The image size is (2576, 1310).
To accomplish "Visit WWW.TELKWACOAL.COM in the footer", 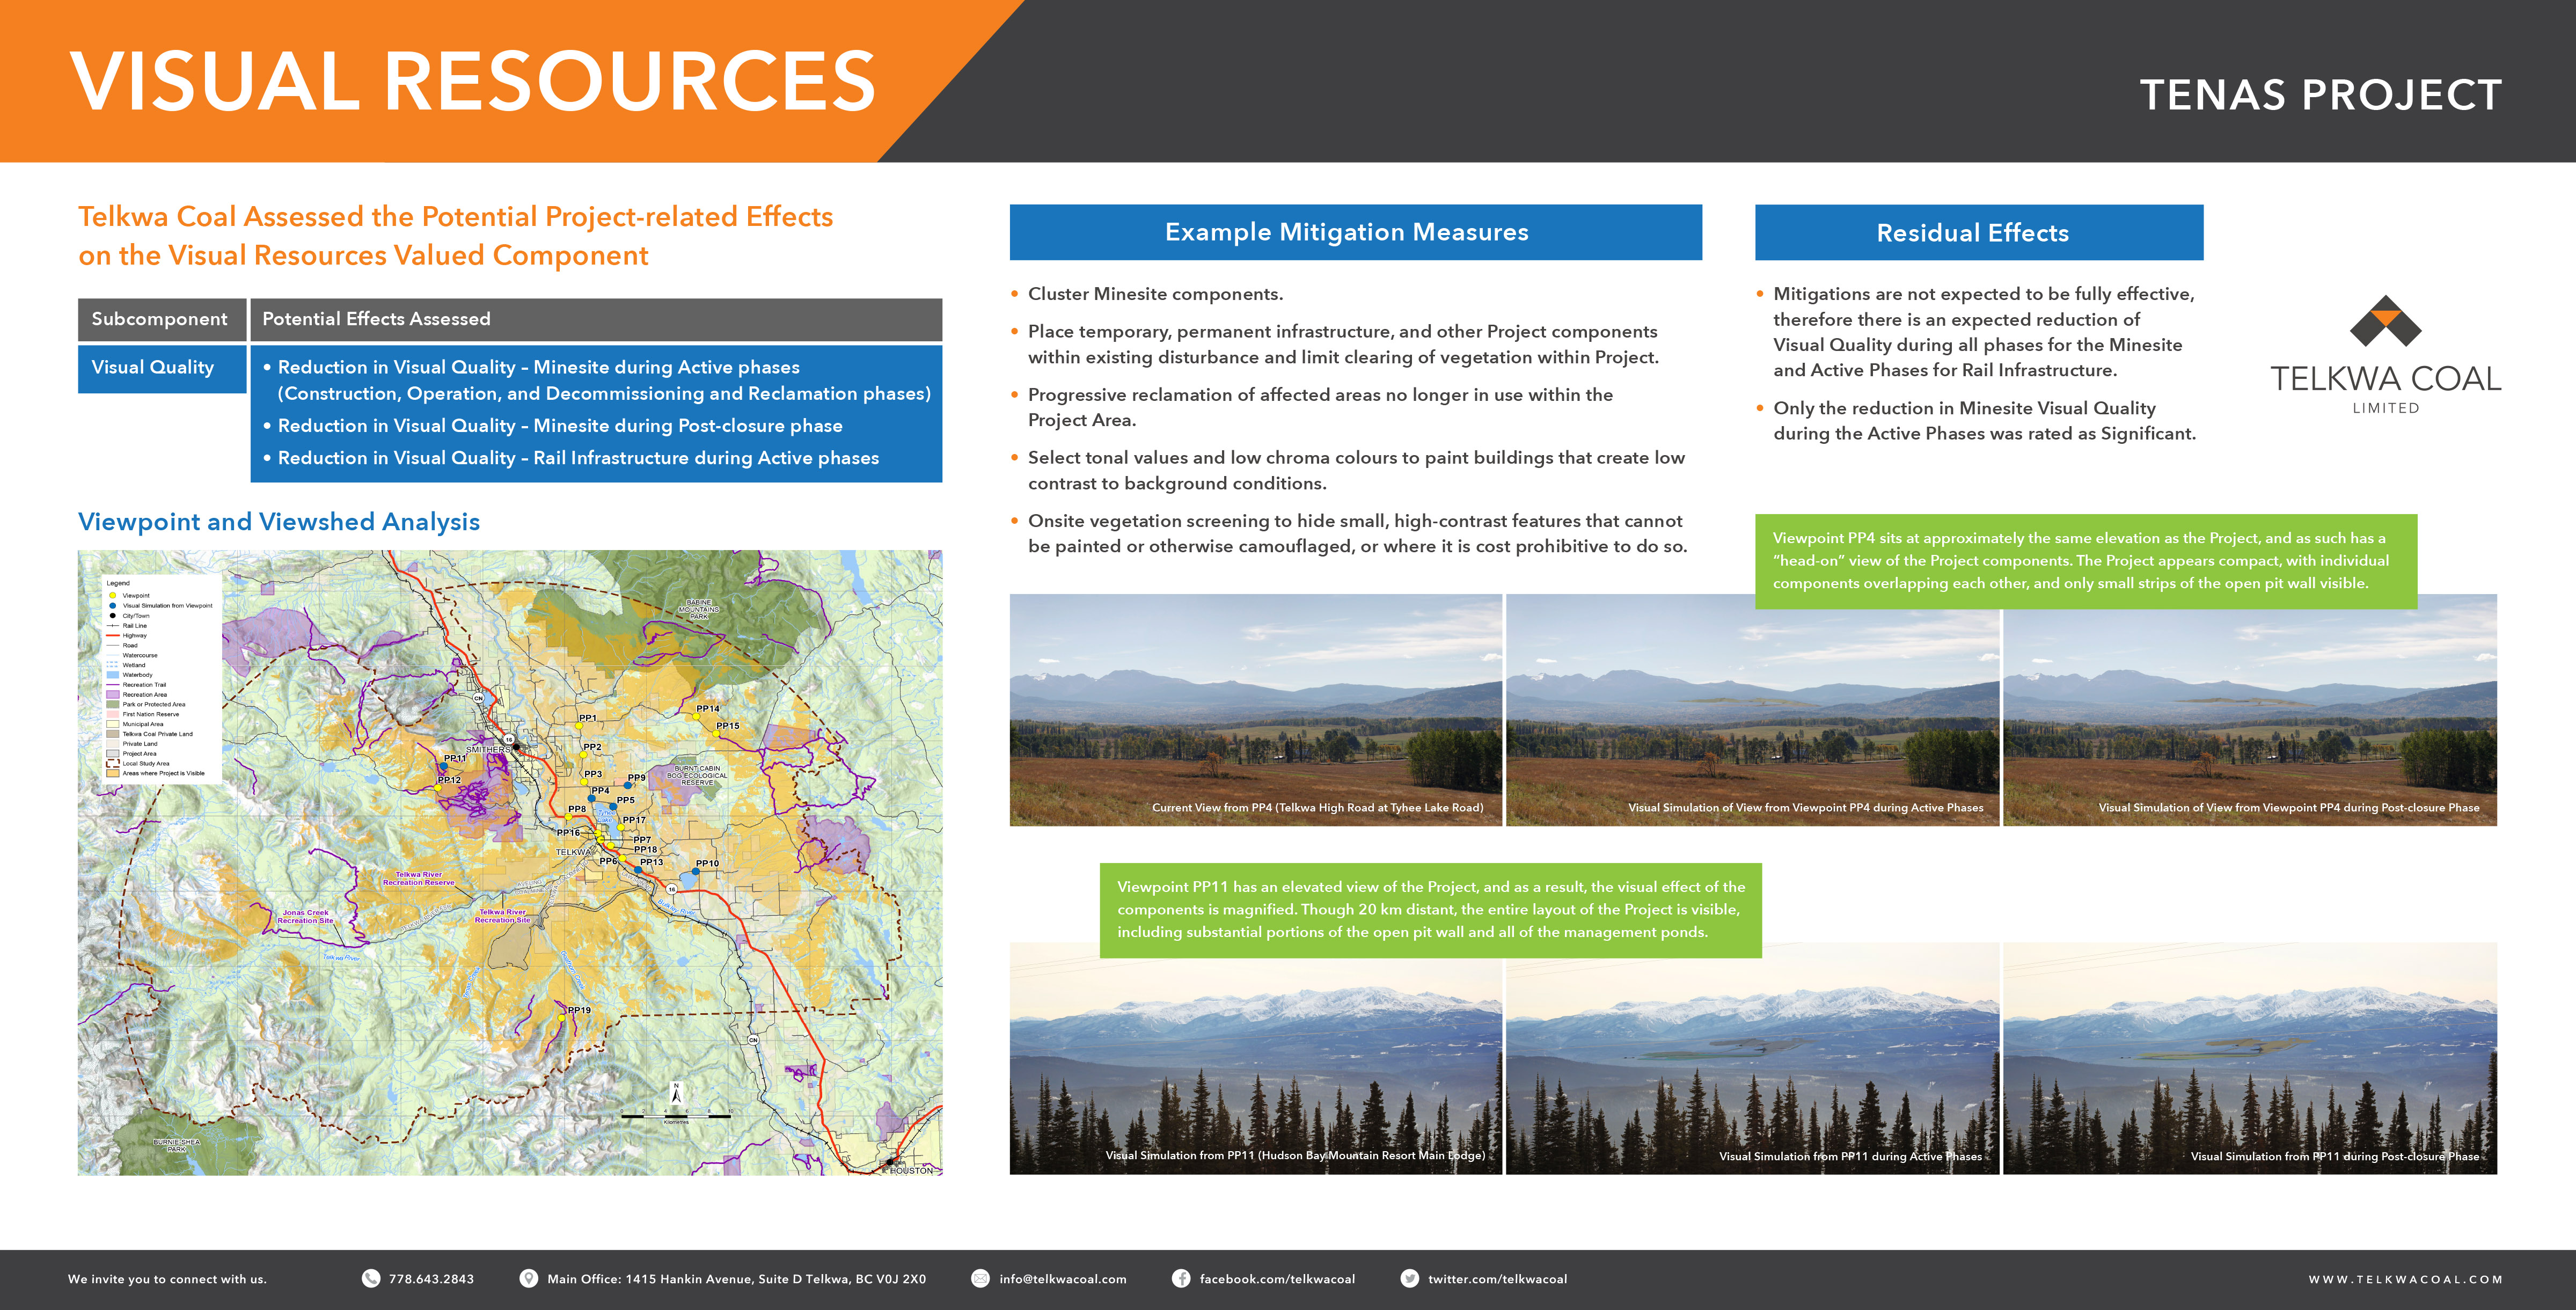I will (2405, 1279).
